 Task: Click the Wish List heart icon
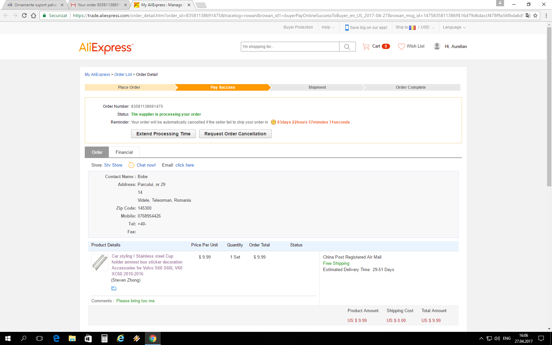click(401, 46)
